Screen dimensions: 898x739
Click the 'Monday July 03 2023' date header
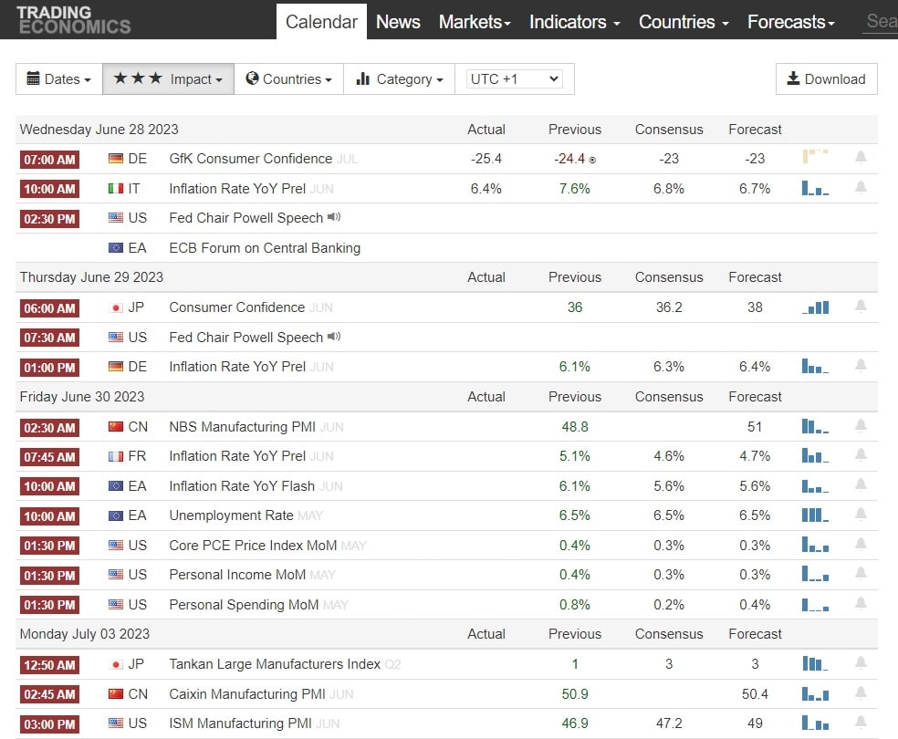[x=85, y=634]
